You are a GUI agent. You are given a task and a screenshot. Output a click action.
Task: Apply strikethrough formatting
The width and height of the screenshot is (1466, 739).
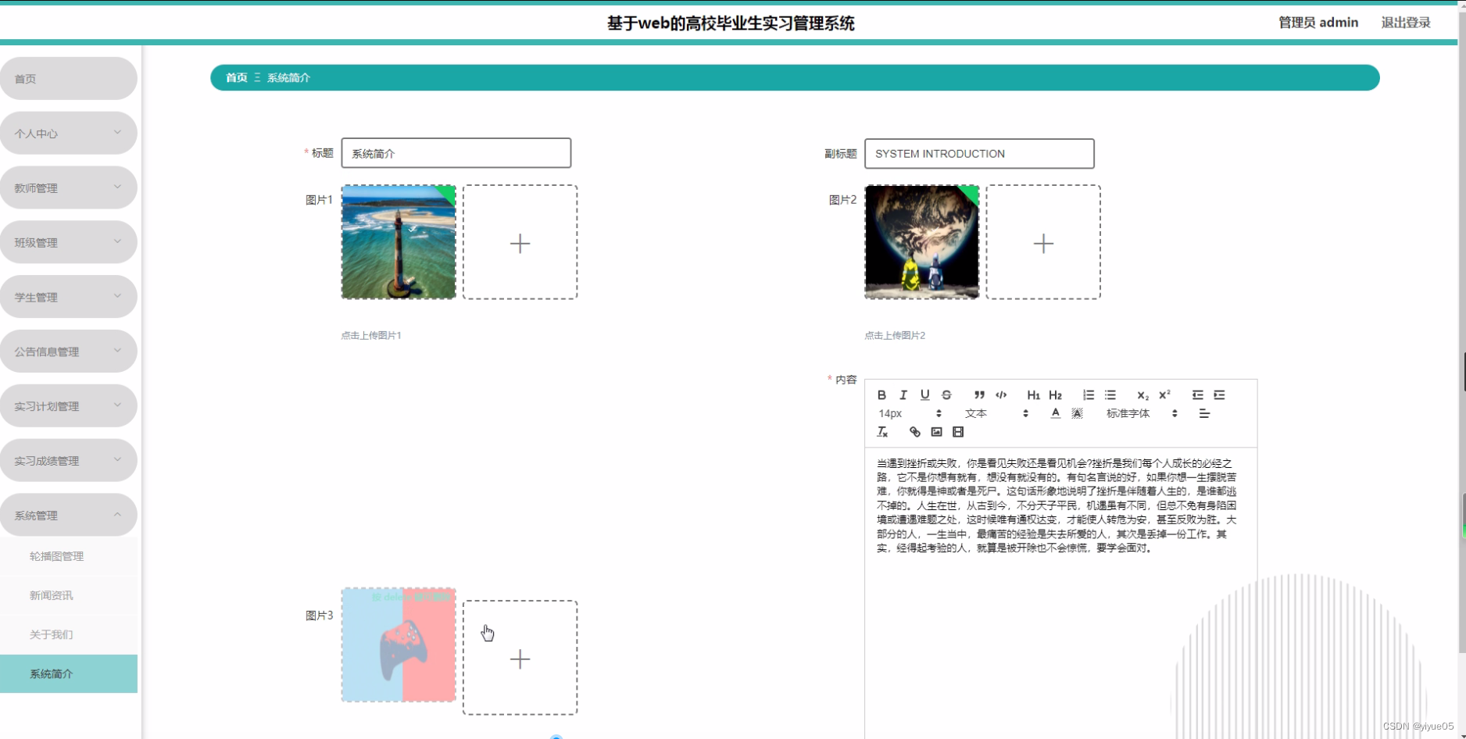(x=946, y=394)
